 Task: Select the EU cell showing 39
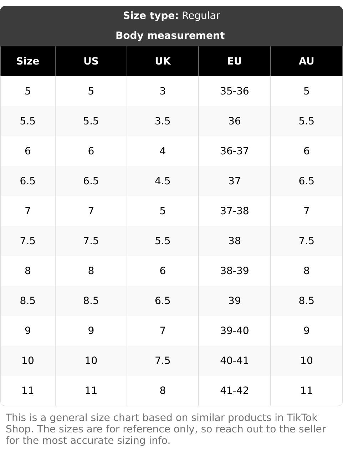coord(234,301)
